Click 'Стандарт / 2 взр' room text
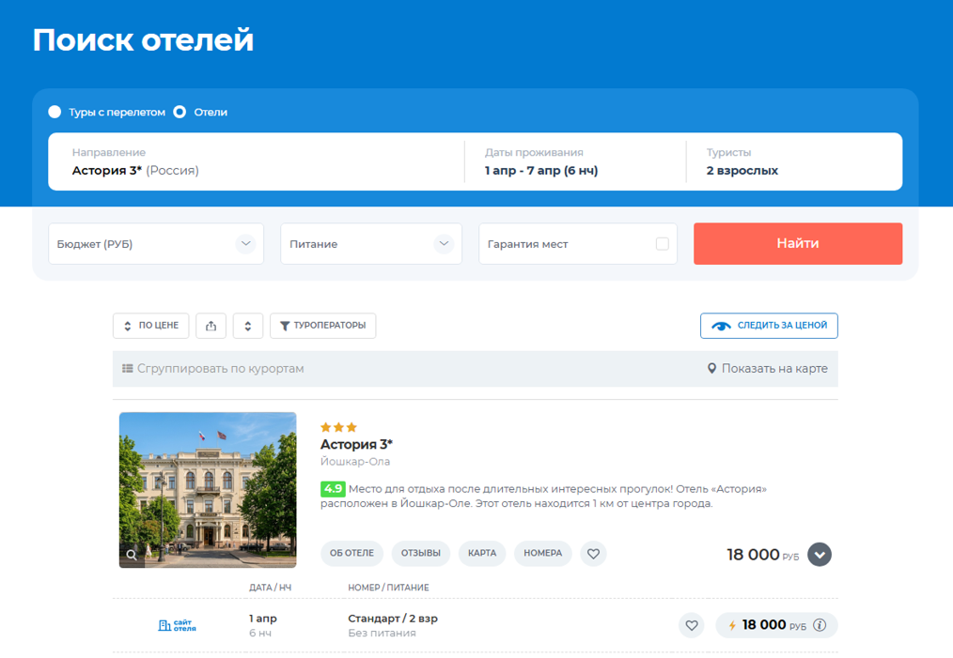The height and width of the screenshot is (658, 953). [393, 619]
